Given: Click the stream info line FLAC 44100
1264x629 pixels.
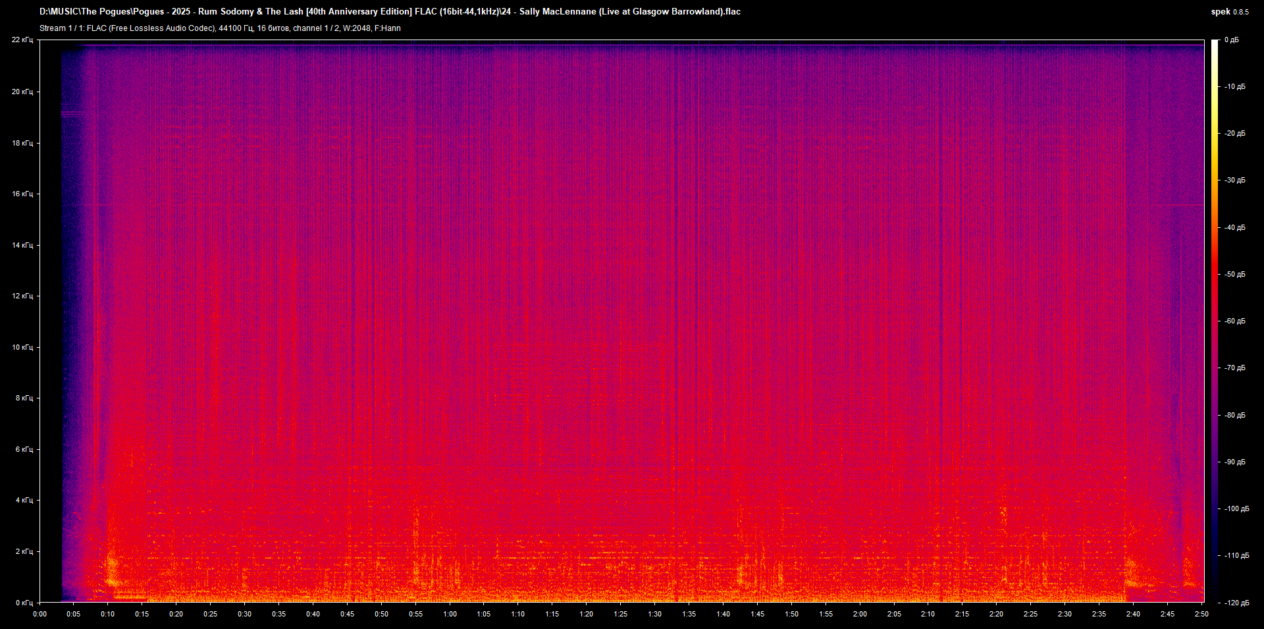Looking at the screenshot, I should (220, 28).
